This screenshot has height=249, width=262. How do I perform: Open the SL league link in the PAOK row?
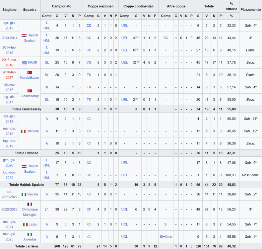tap(47, 62)
